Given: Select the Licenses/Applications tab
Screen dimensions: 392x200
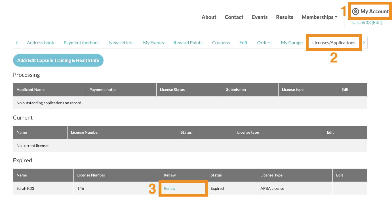Looking at the screenshot, I should (334, 43).
